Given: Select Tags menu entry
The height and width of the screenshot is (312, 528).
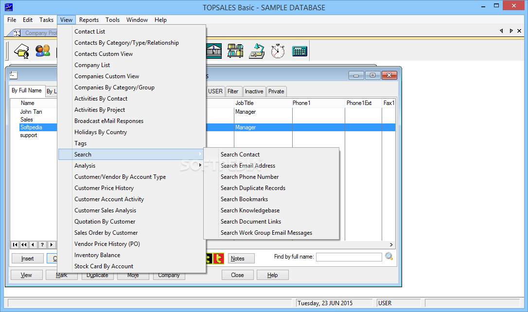Looking at the screenshot, I should 132,143.
